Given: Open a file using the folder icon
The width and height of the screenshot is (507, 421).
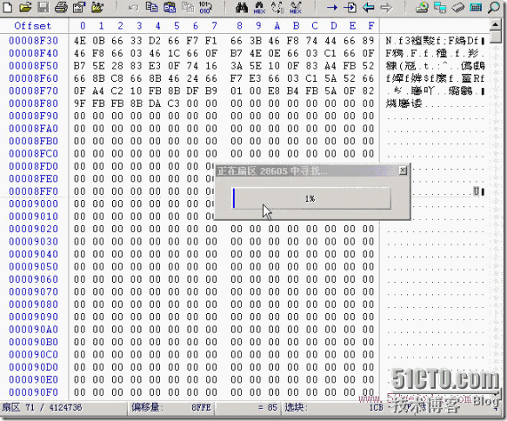Looking at the screenshot, I should click(x=25, y=7).
